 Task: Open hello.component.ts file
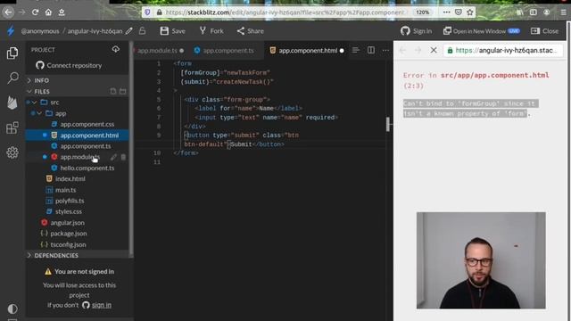[87, 168]
